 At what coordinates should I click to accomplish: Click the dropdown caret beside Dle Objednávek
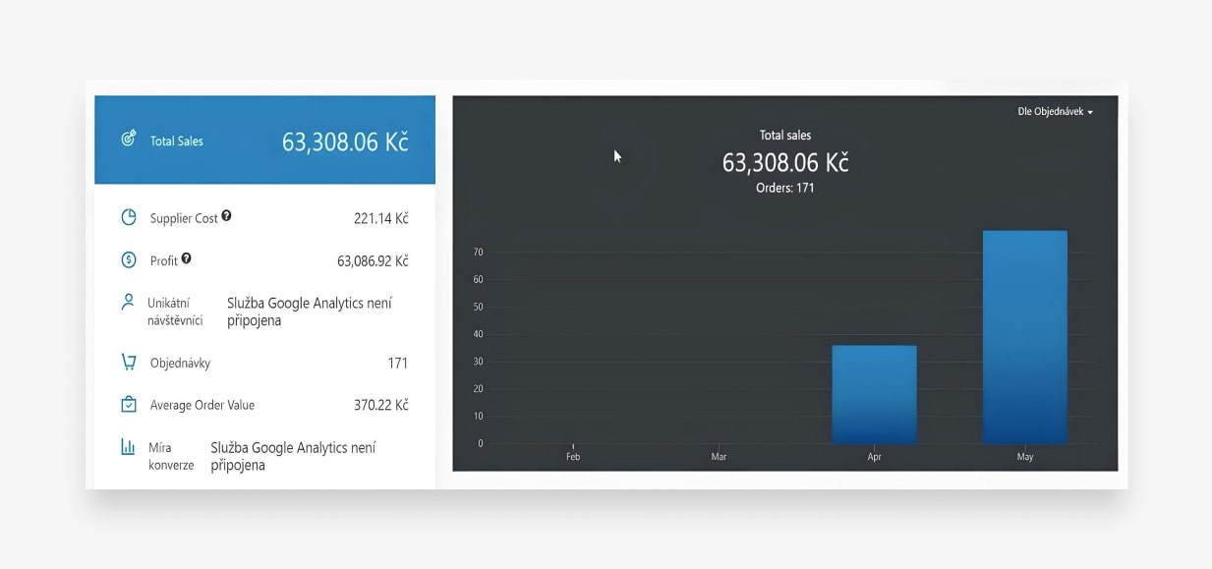[x=1090, y=113]
